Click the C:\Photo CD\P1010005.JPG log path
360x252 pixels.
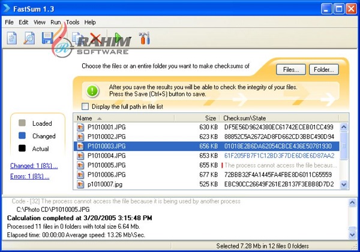[x=53, y=210]
